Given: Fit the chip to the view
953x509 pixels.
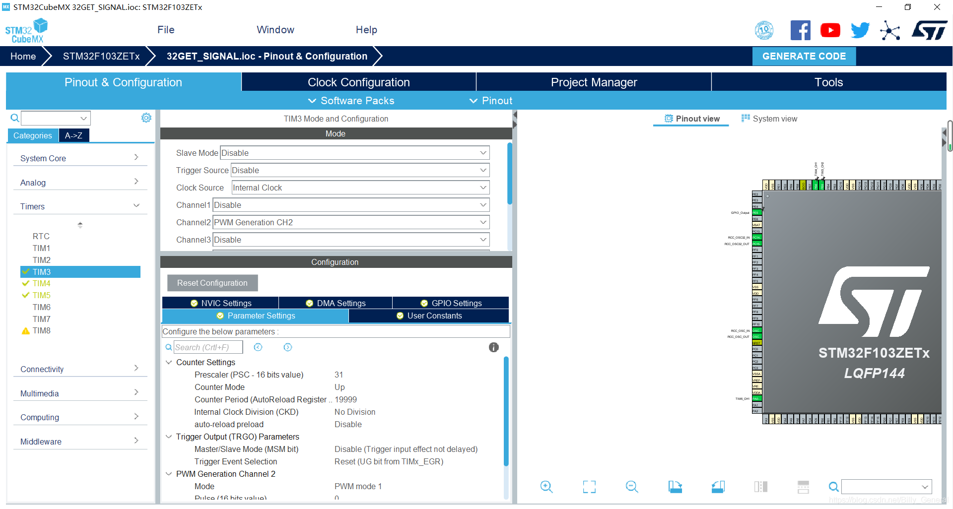Looking at the screenshot, I should 589,487.
